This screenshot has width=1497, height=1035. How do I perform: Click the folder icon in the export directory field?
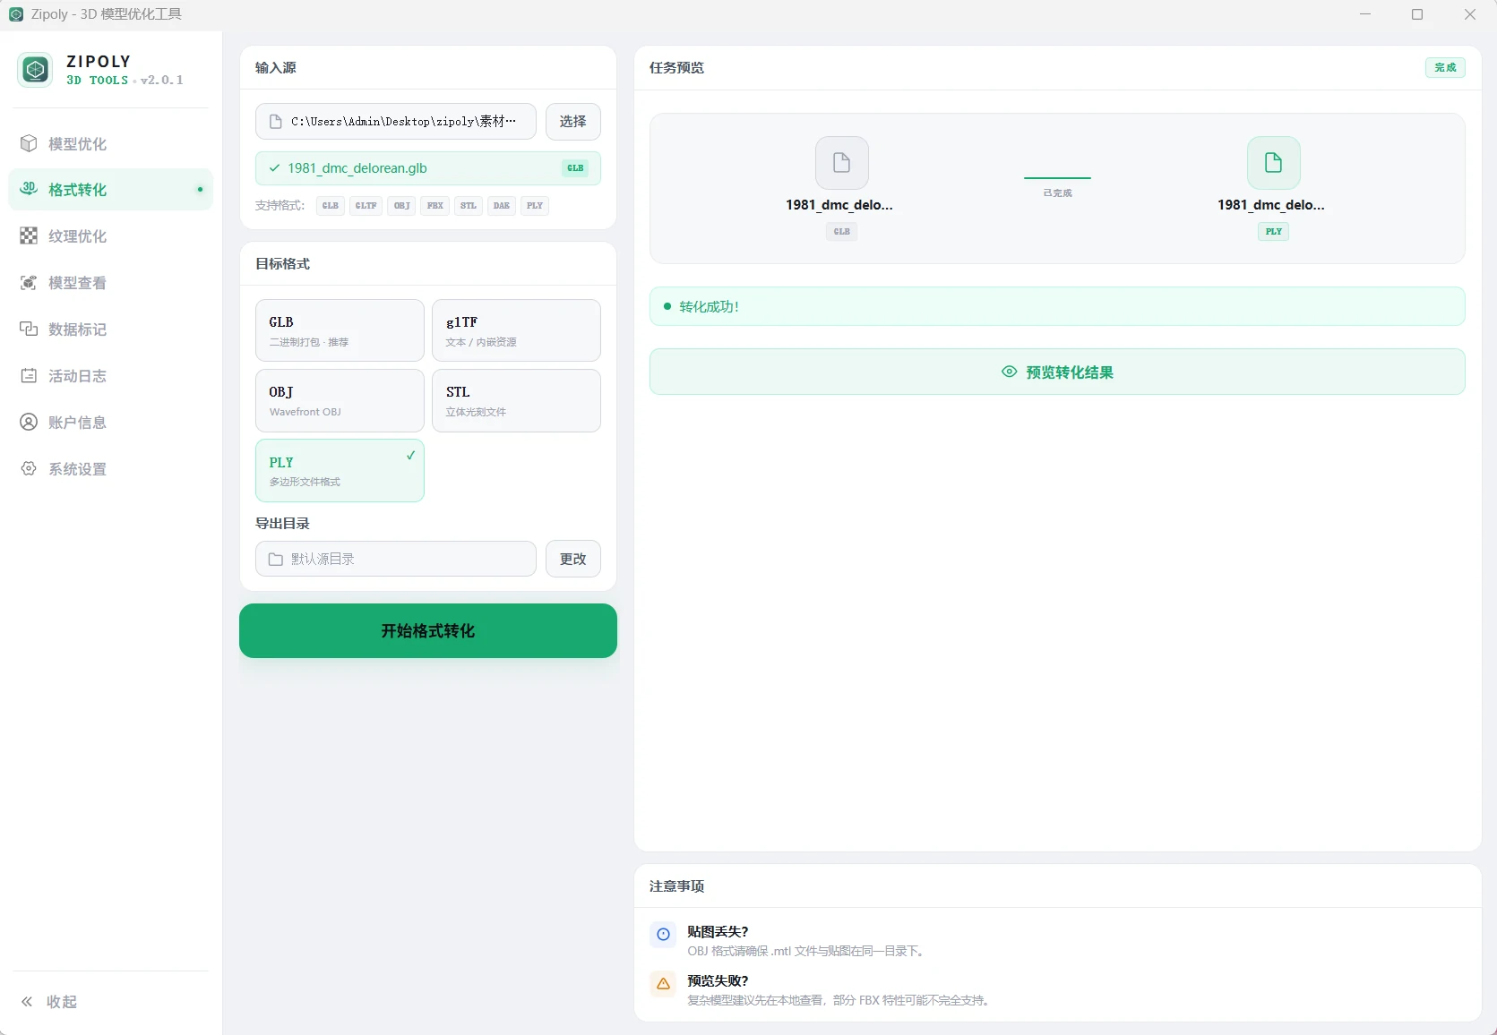(276, 559)
